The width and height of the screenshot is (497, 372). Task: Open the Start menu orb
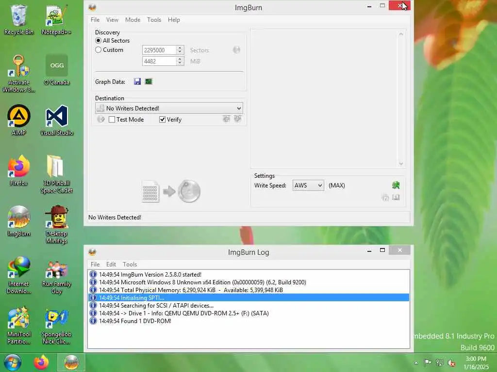coord(13,362)
